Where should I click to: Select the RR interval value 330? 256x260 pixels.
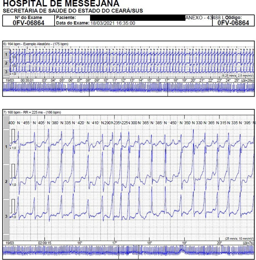click(199, 123)
